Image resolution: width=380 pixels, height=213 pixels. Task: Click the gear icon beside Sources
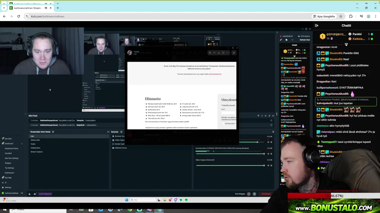[x=121, y=132]
